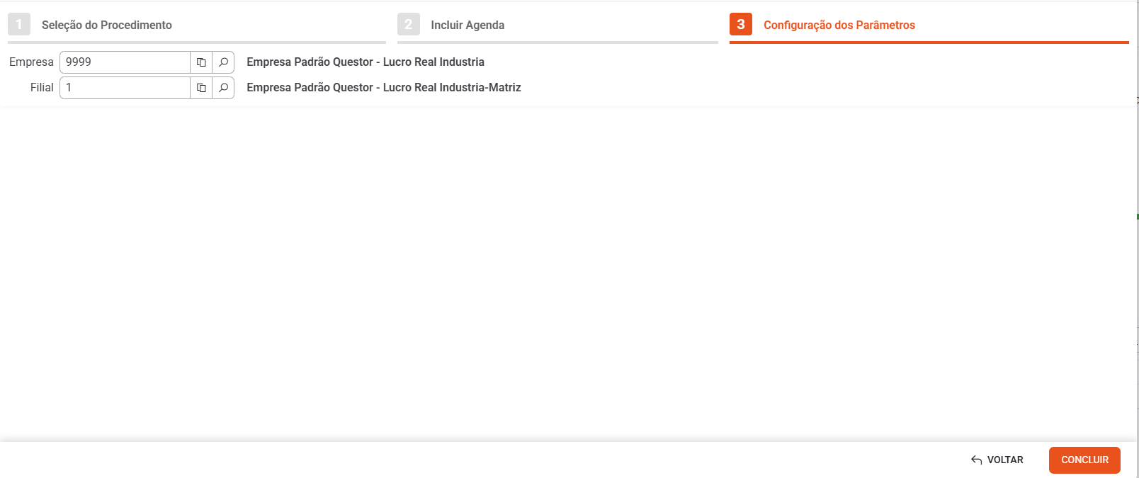Viewport: 1139px width, 478px height.
Task: Click the Empresa Padrão Questor - Lucro Real Industria text
Action: pos(365,62)
